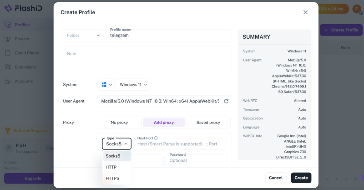Click the user avatar icon at top right
Viewport: 364px width, 190px height.
coord(357,9)
